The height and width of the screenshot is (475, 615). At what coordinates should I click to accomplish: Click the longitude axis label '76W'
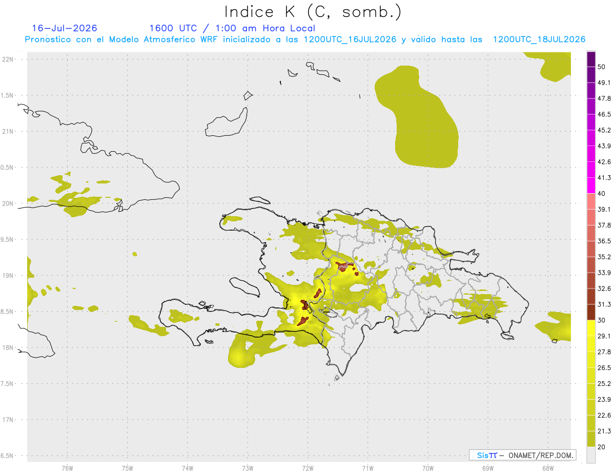pyautogui.click(x=67, y=468)
